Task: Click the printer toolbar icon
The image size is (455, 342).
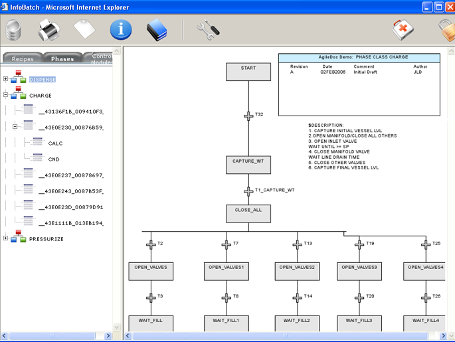Action: (49, 30)
